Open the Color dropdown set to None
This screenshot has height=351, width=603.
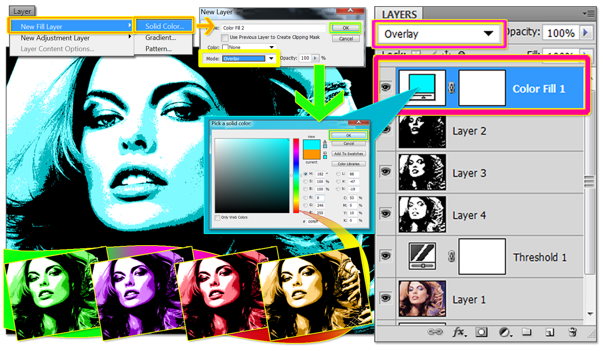click(248, 47)
